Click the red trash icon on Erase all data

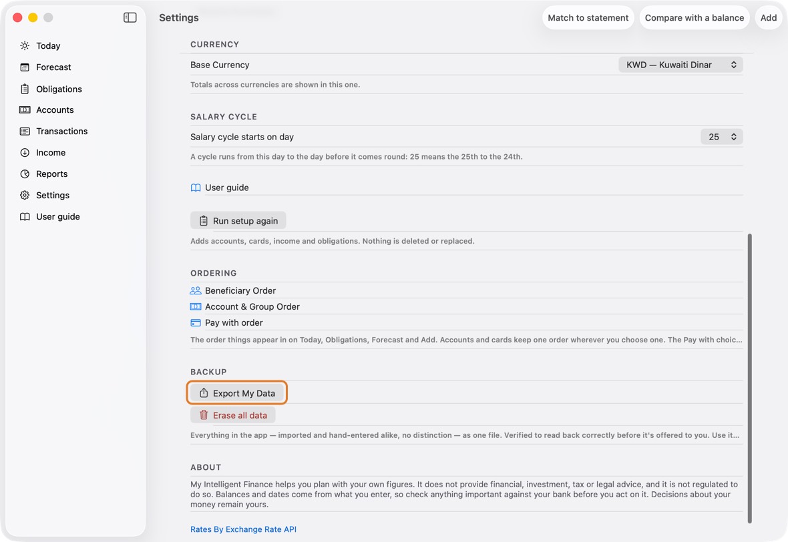204,415
